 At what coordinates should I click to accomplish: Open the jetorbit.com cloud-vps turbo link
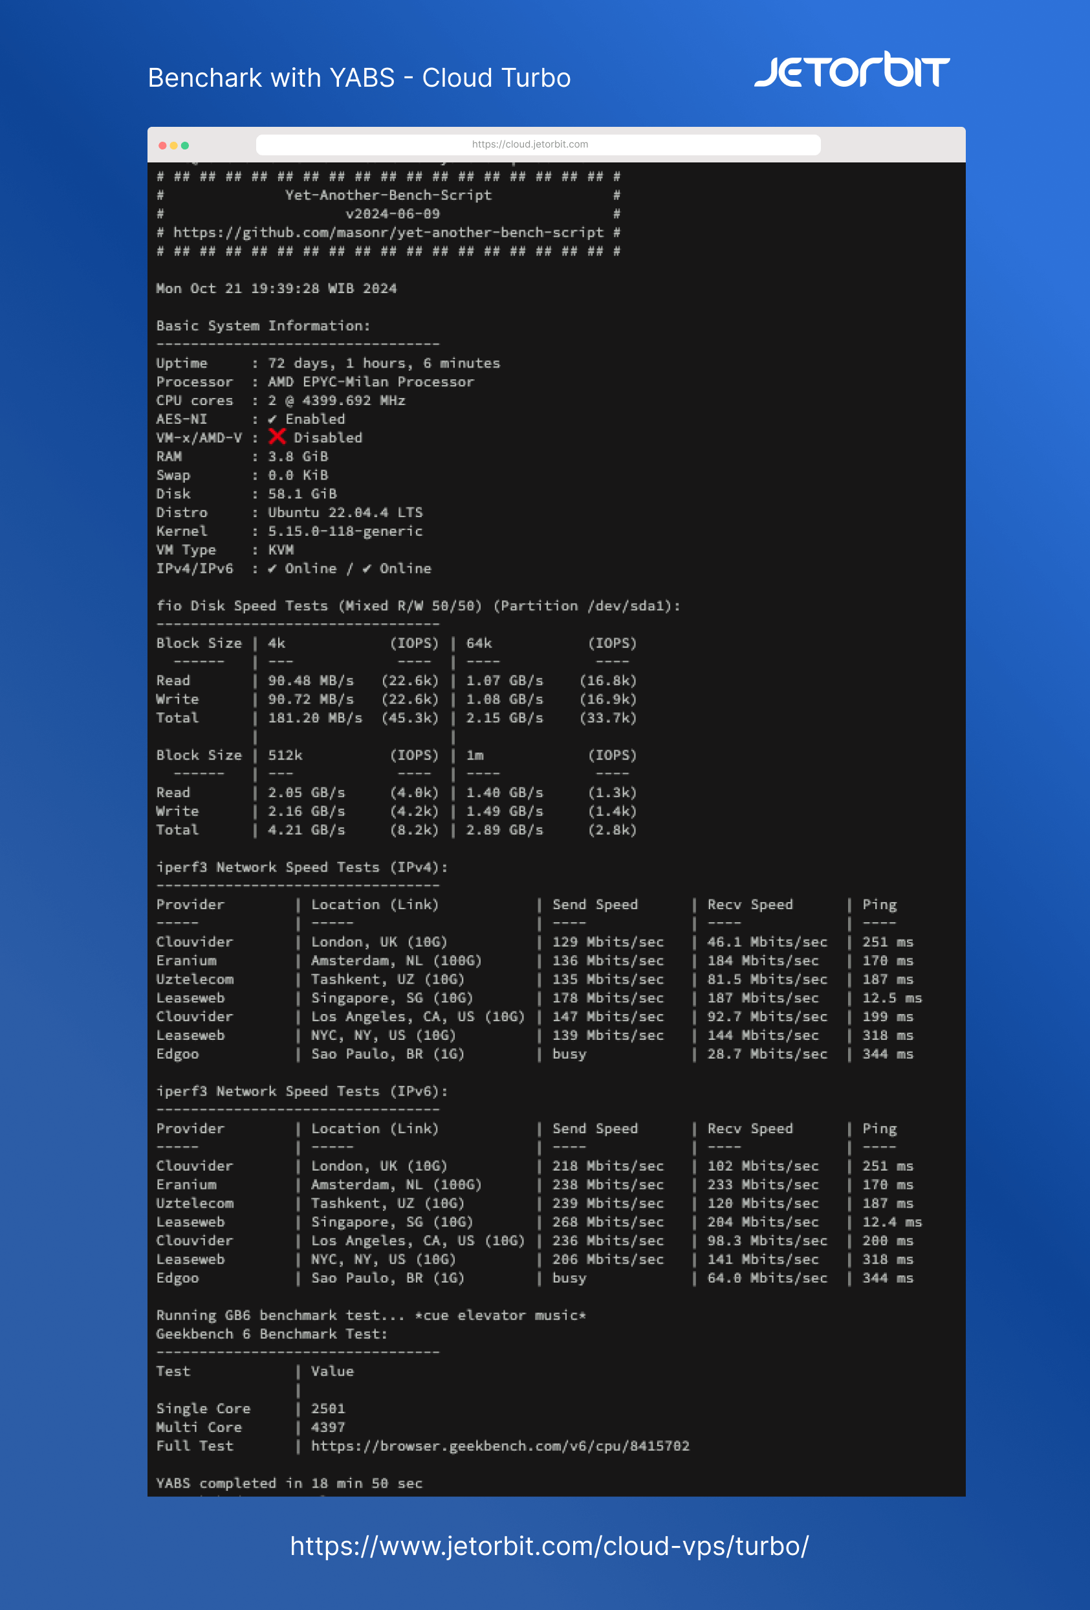click(549, 1547)
